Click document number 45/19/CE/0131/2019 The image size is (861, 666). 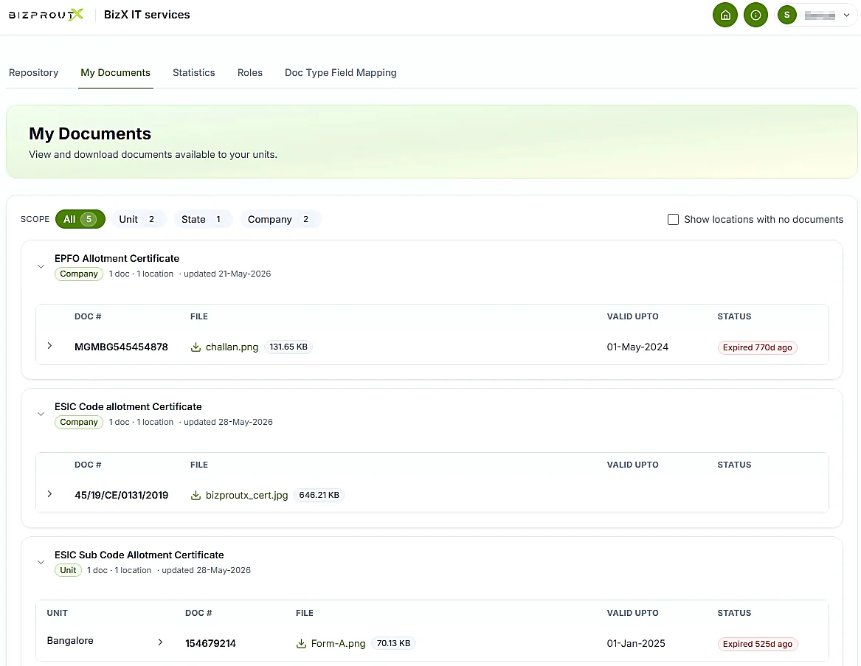tap(121, 495)
